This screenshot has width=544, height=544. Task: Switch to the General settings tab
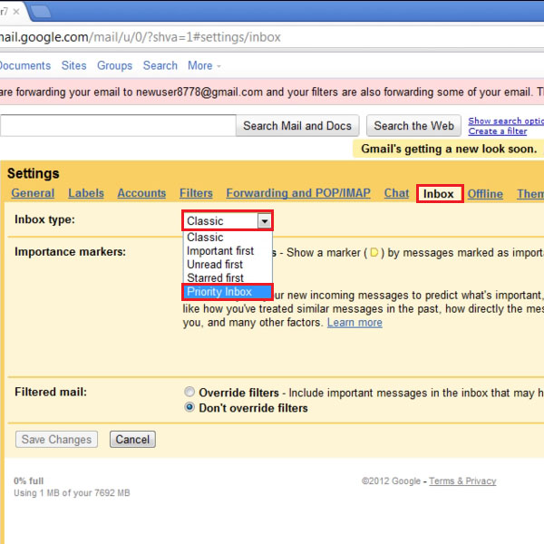(33, 193)
